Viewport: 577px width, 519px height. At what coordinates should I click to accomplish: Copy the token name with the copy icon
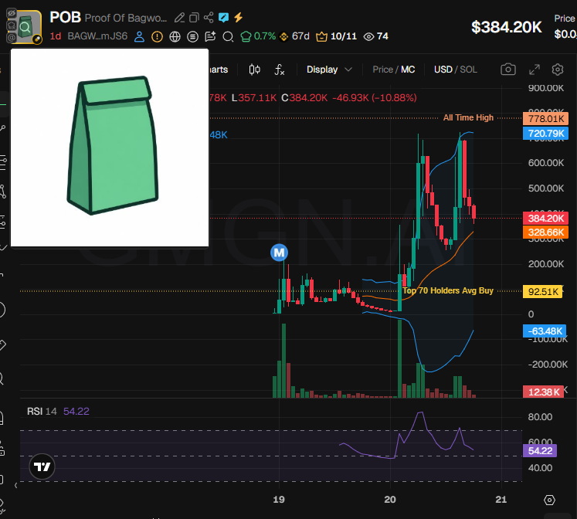click(194, 17)
